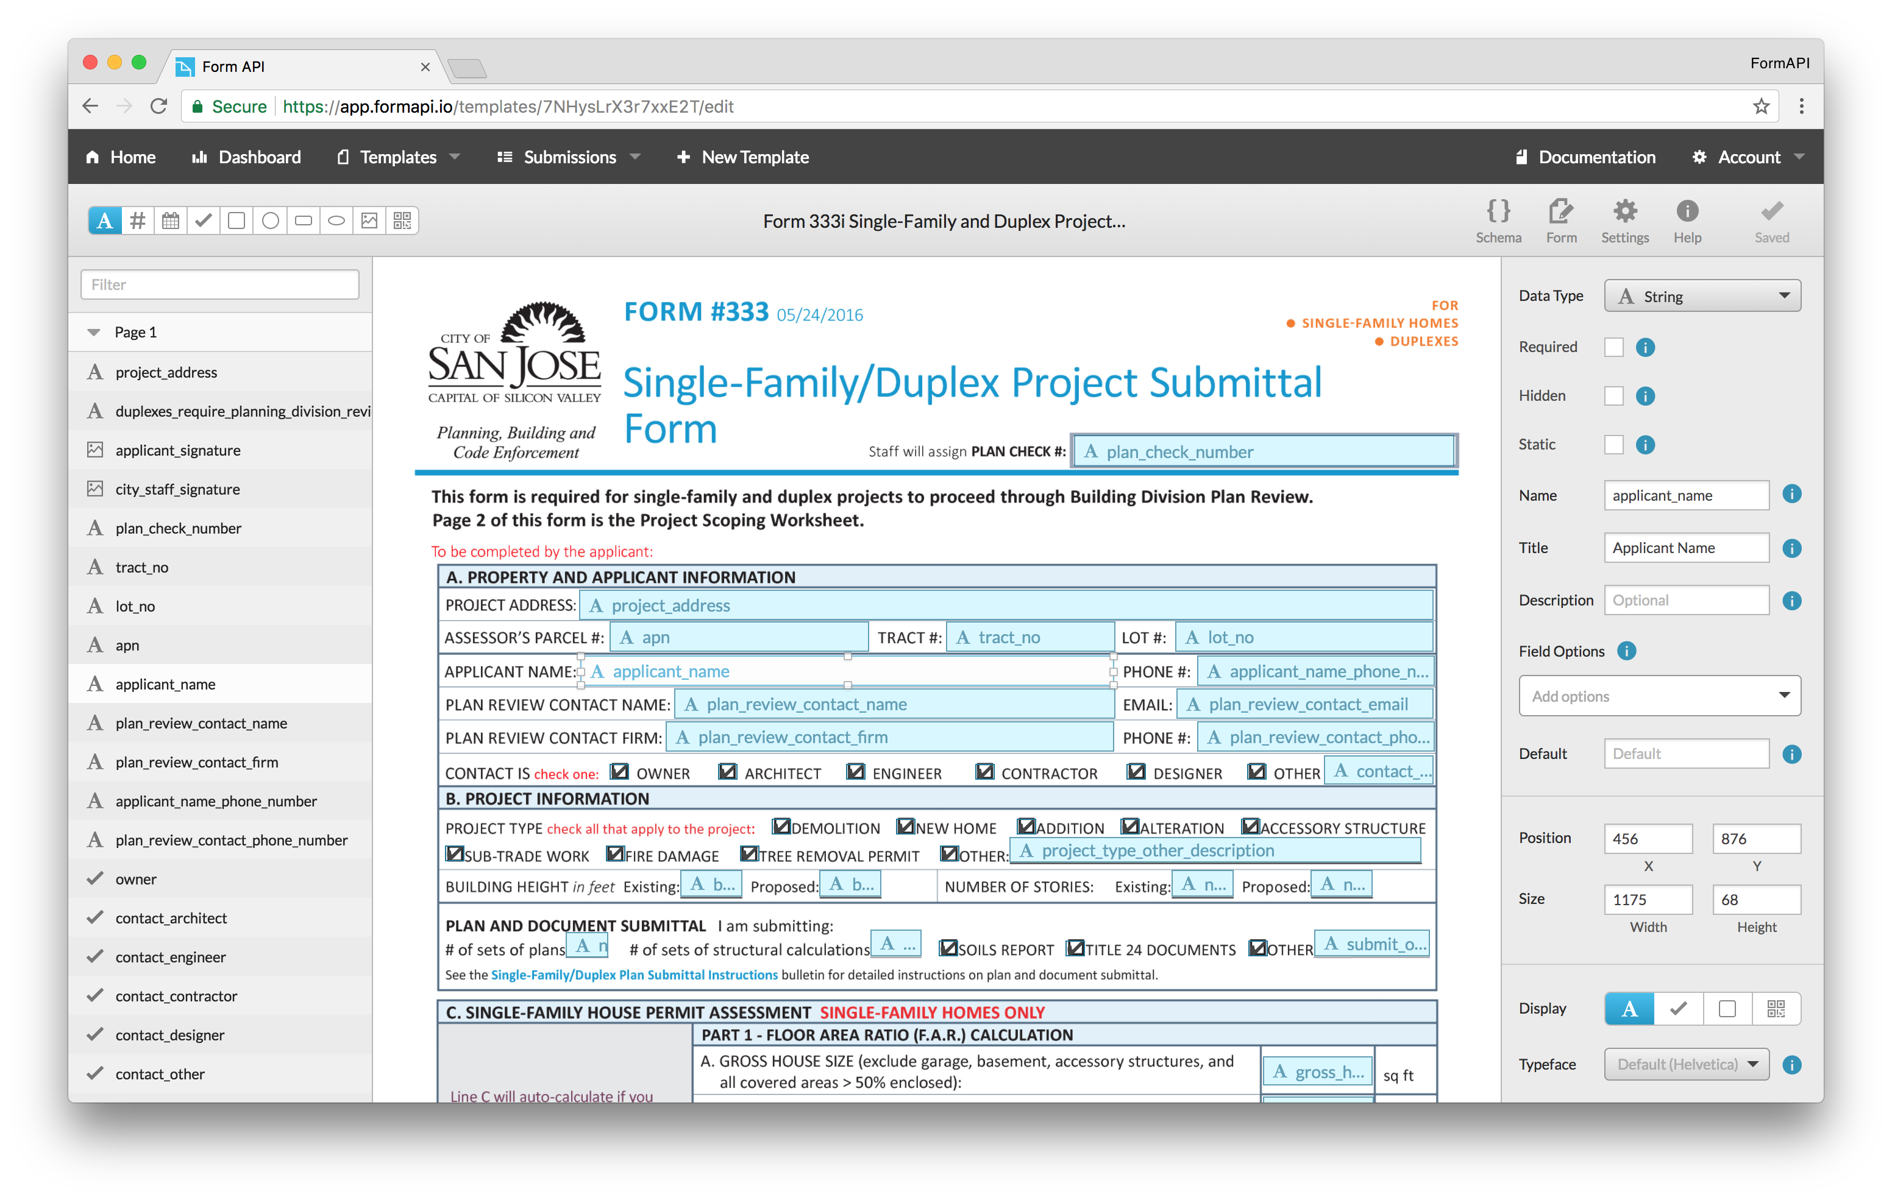1892x1200 pixels.
Task: Open template Settings
Action: click(x=1625, y=220)
